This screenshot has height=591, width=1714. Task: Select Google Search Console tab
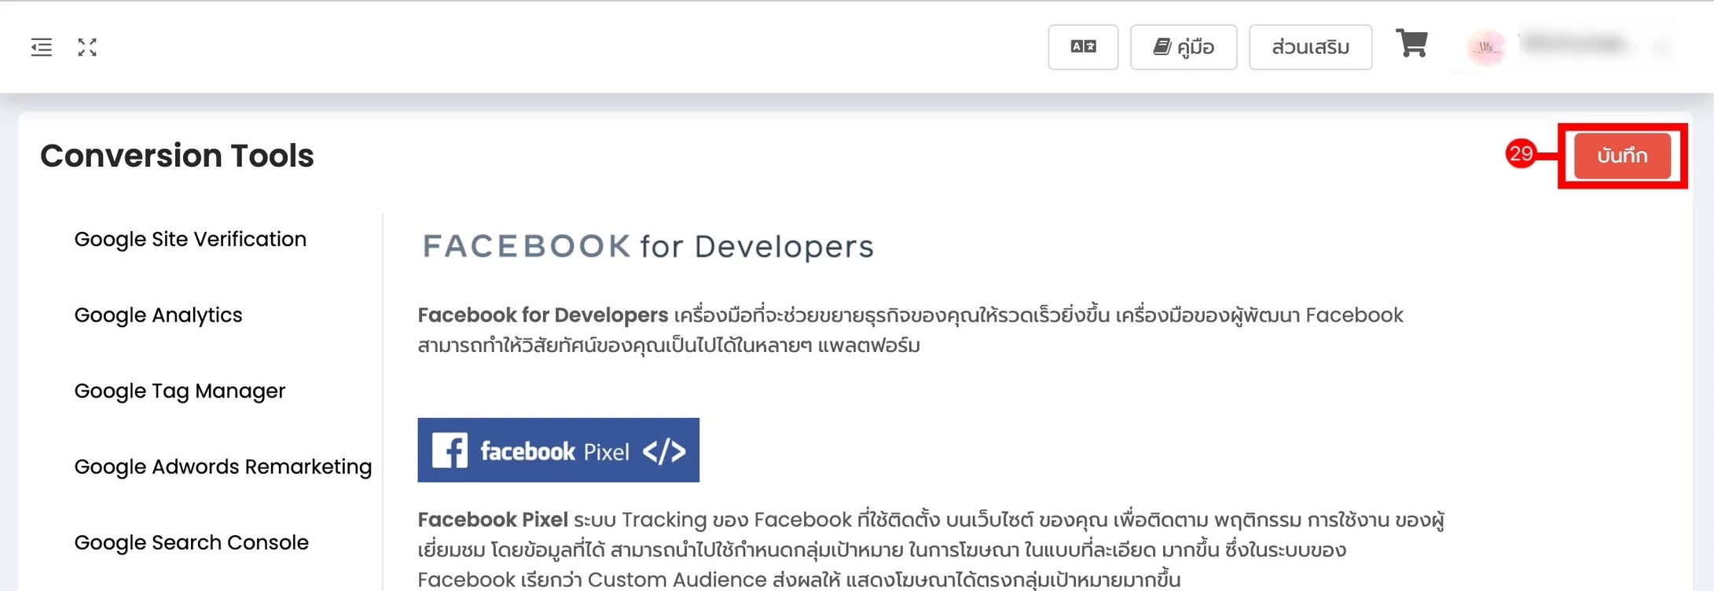point(191,542)
